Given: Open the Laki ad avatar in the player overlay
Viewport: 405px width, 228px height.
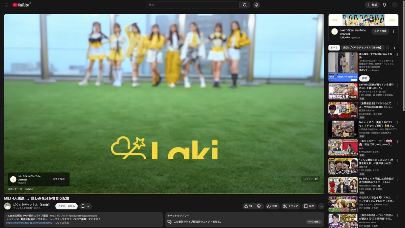Looking at the screenshot, I should [13, 179].
